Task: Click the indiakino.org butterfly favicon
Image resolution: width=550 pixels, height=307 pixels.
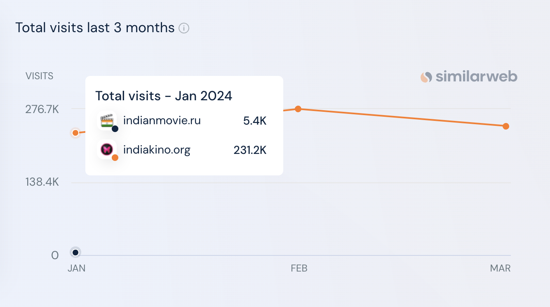Action: (x=107, y=149)
